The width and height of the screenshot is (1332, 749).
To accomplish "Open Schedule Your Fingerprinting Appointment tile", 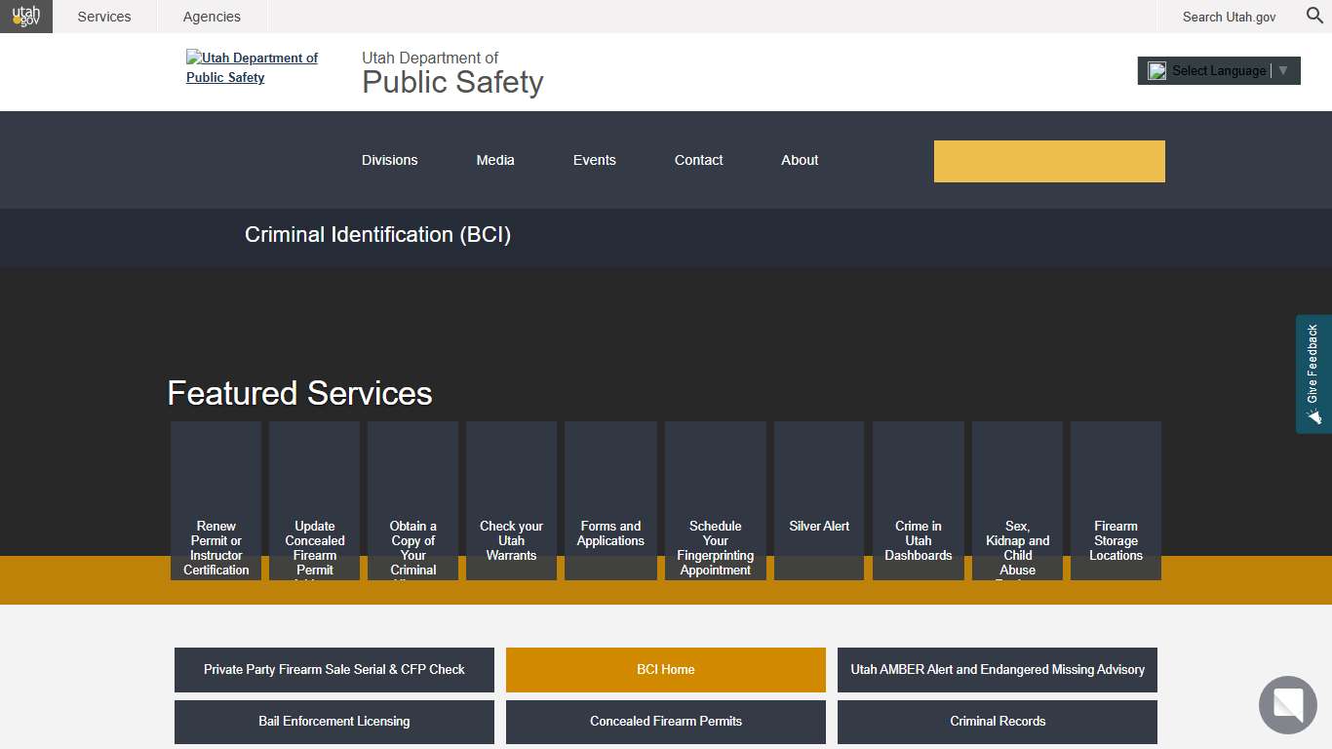I will pos(715,500).
